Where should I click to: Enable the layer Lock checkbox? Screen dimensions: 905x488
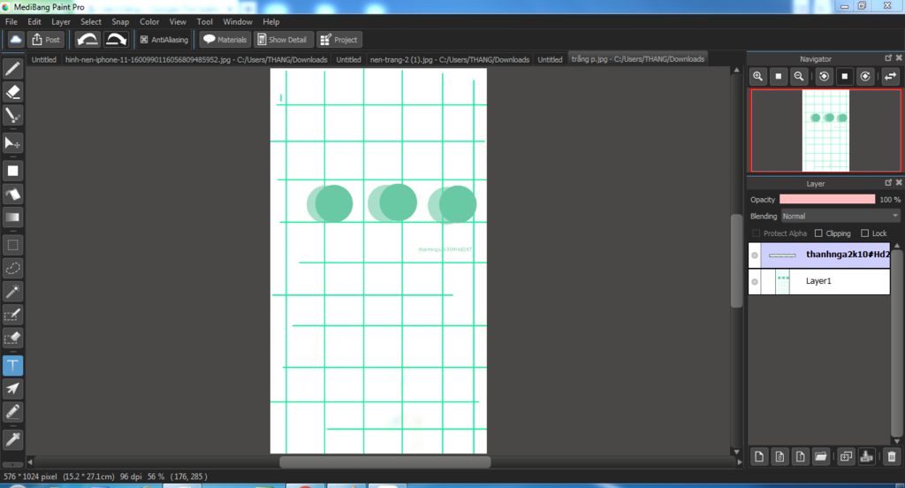864,233
